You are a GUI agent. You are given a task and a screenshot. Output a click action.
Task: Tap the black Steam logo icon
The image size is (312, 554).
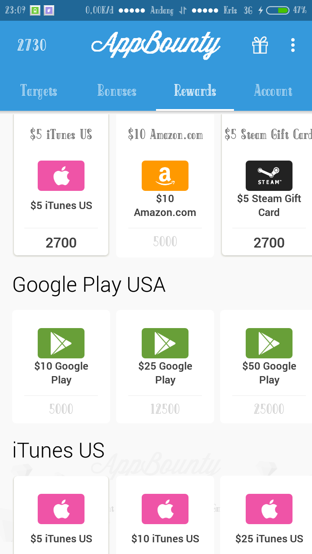pos(269,176)
